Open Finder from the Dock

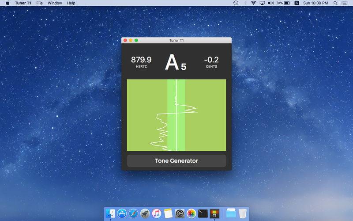click(x=110, y=213)
